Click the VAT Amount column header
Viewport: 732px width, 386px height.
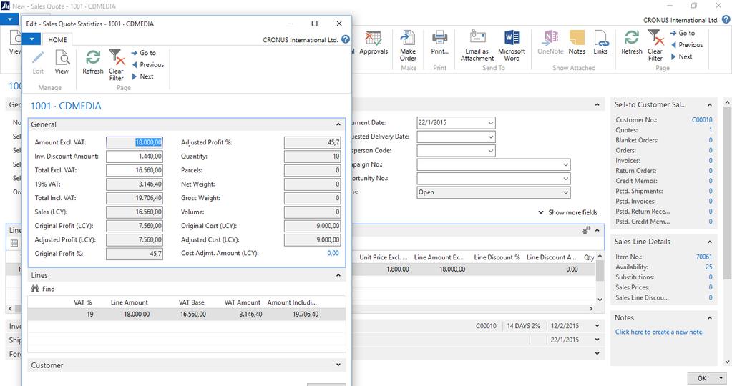click(x=242, y=302)
